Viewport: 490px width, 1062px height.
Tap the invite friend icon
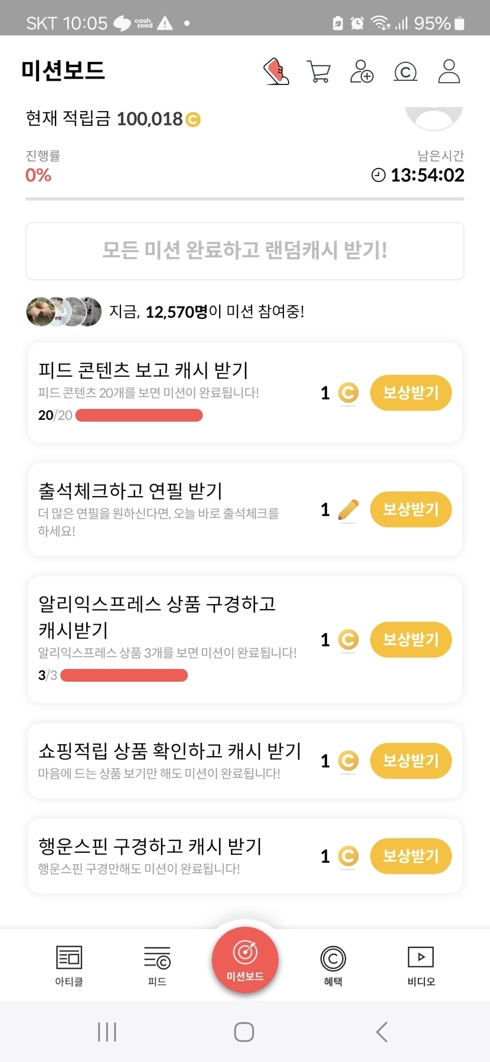coord(361,71)
